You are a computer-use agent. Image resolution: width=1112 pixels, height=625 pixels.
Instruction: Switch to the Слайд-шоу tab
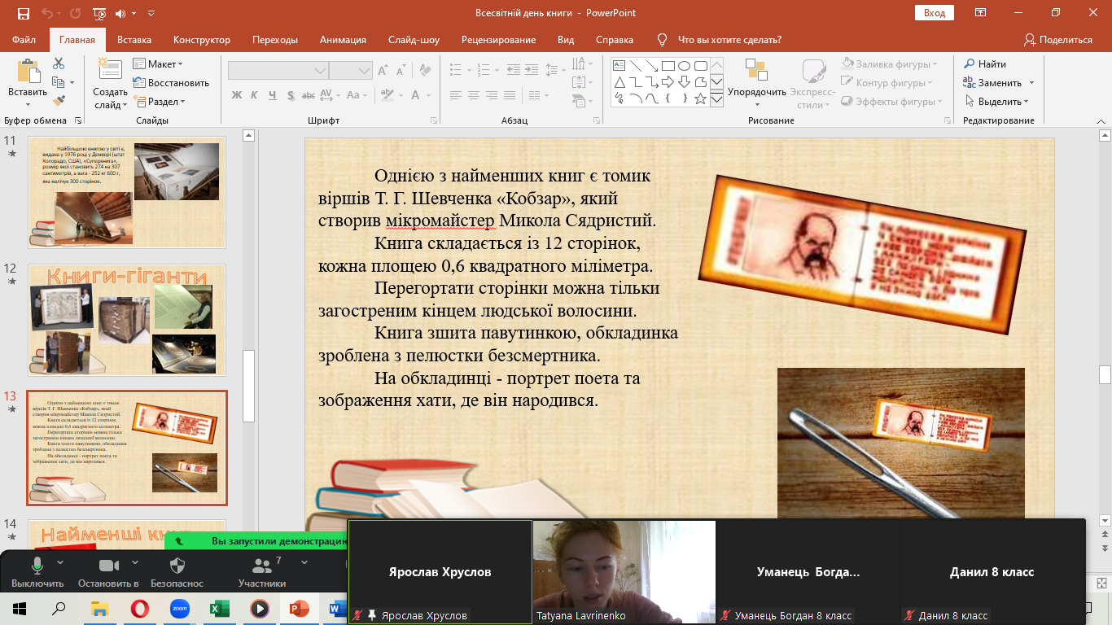(414, 40)
